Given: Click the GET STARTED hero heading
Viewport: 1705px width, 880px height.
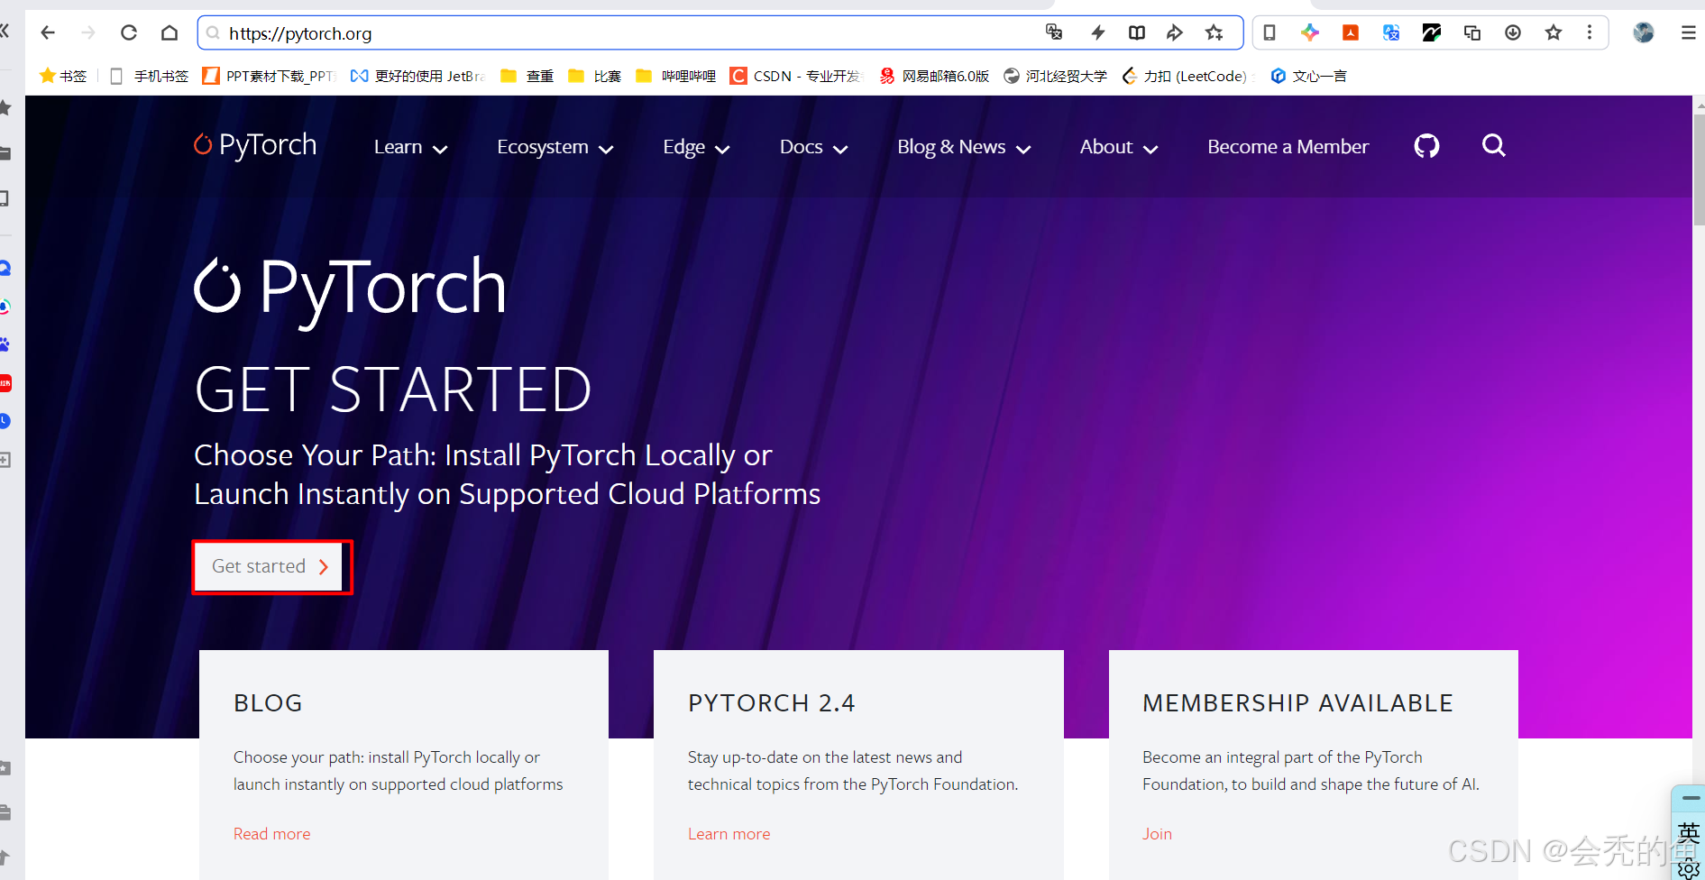Looking at the screenshot, I should point(393,390).
